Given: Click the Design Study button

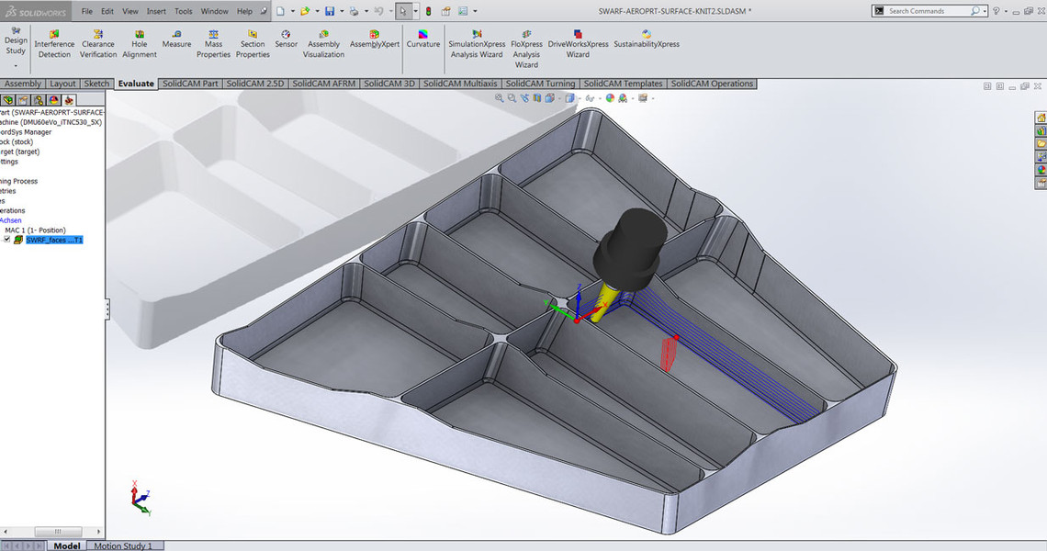Looking at the screenshot, I should pos(16,41).
